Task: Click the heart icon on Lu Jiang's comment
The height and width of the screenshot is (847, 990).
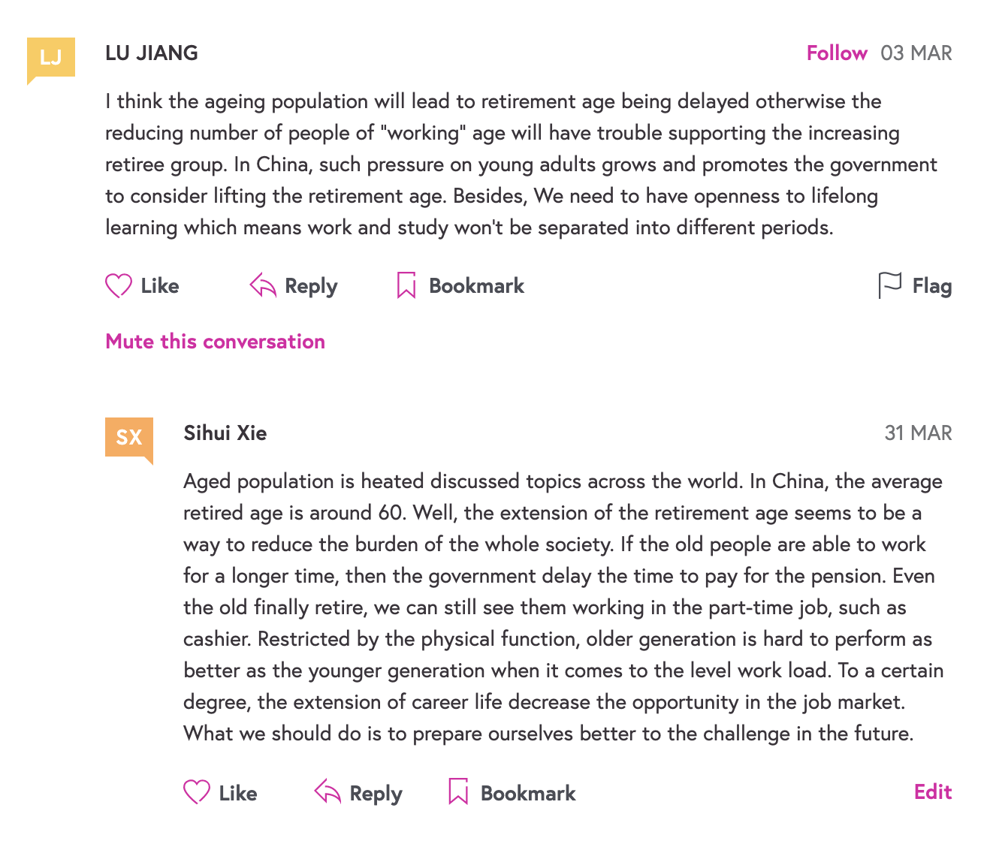Action: tap(119, 285)
